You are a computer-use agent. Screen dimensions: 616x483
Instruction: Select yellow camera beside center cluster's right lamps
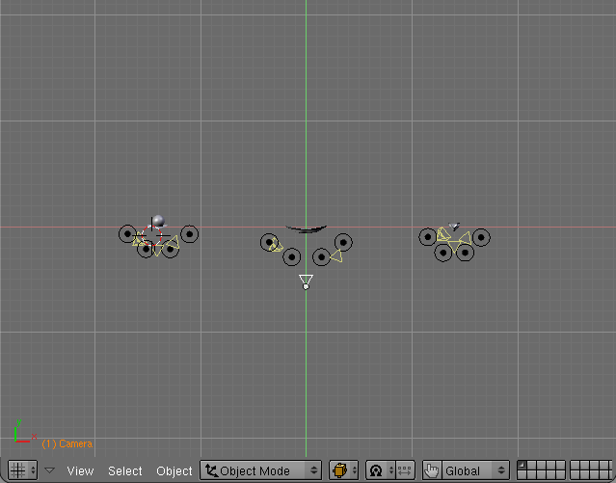click(x=336, y=255)
